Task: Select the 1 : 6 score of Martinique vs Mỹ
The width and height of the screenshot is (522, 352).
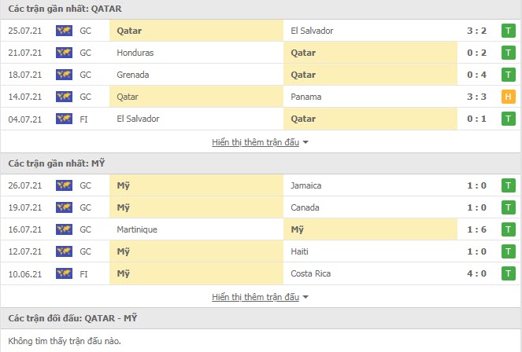Action: (x=476, y=229)
